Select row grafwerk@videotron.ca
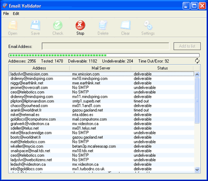 (x=101, y=124)
